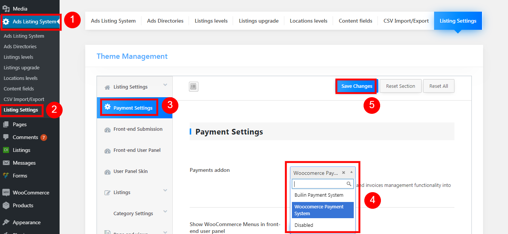Viewport: 508px width, 234px height.
Task: Click the Ads Listing System gear icon
Action: 6,21
